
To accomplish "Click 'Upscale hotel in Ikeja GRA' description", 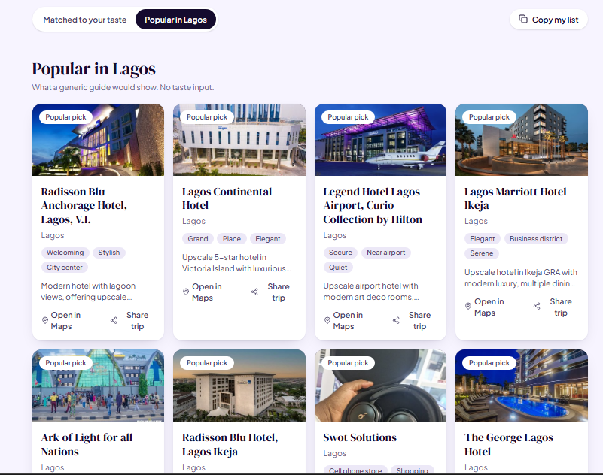I will tap(521, 278).
